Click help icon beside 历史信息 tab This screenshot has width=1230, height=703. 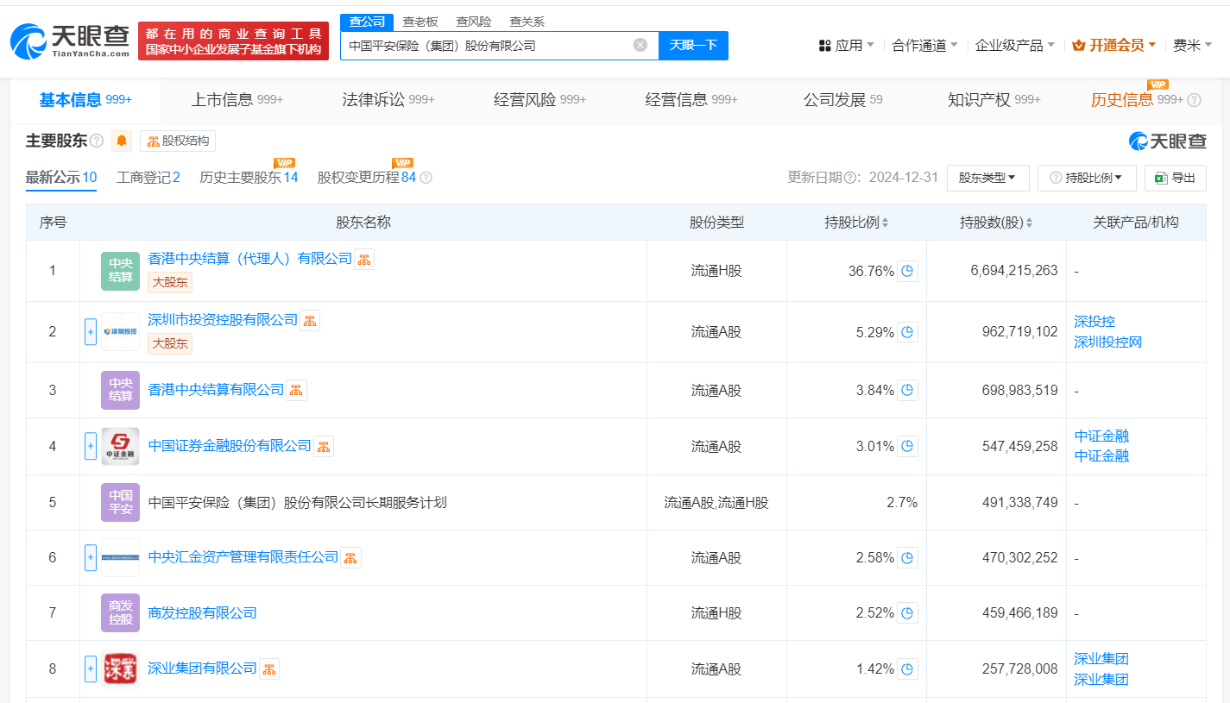[x=1195, y=100]
